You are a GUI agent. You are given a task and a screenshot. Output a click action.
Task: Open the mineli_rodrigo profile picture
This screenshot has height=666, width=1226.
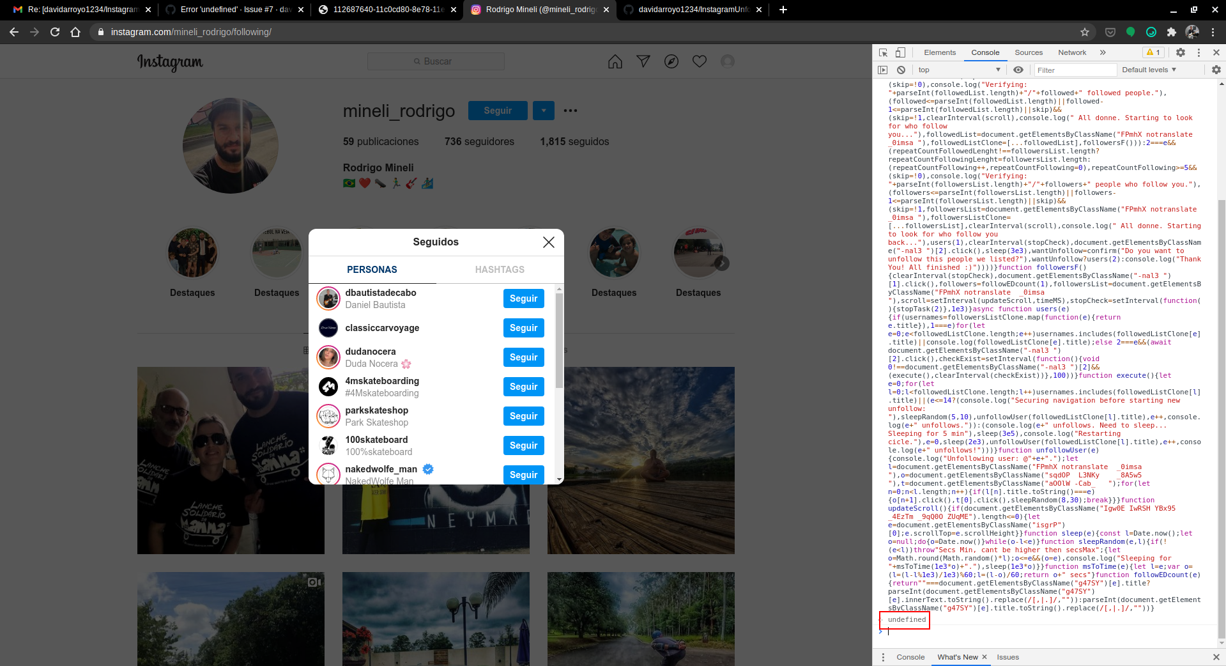tap(231, 146)
